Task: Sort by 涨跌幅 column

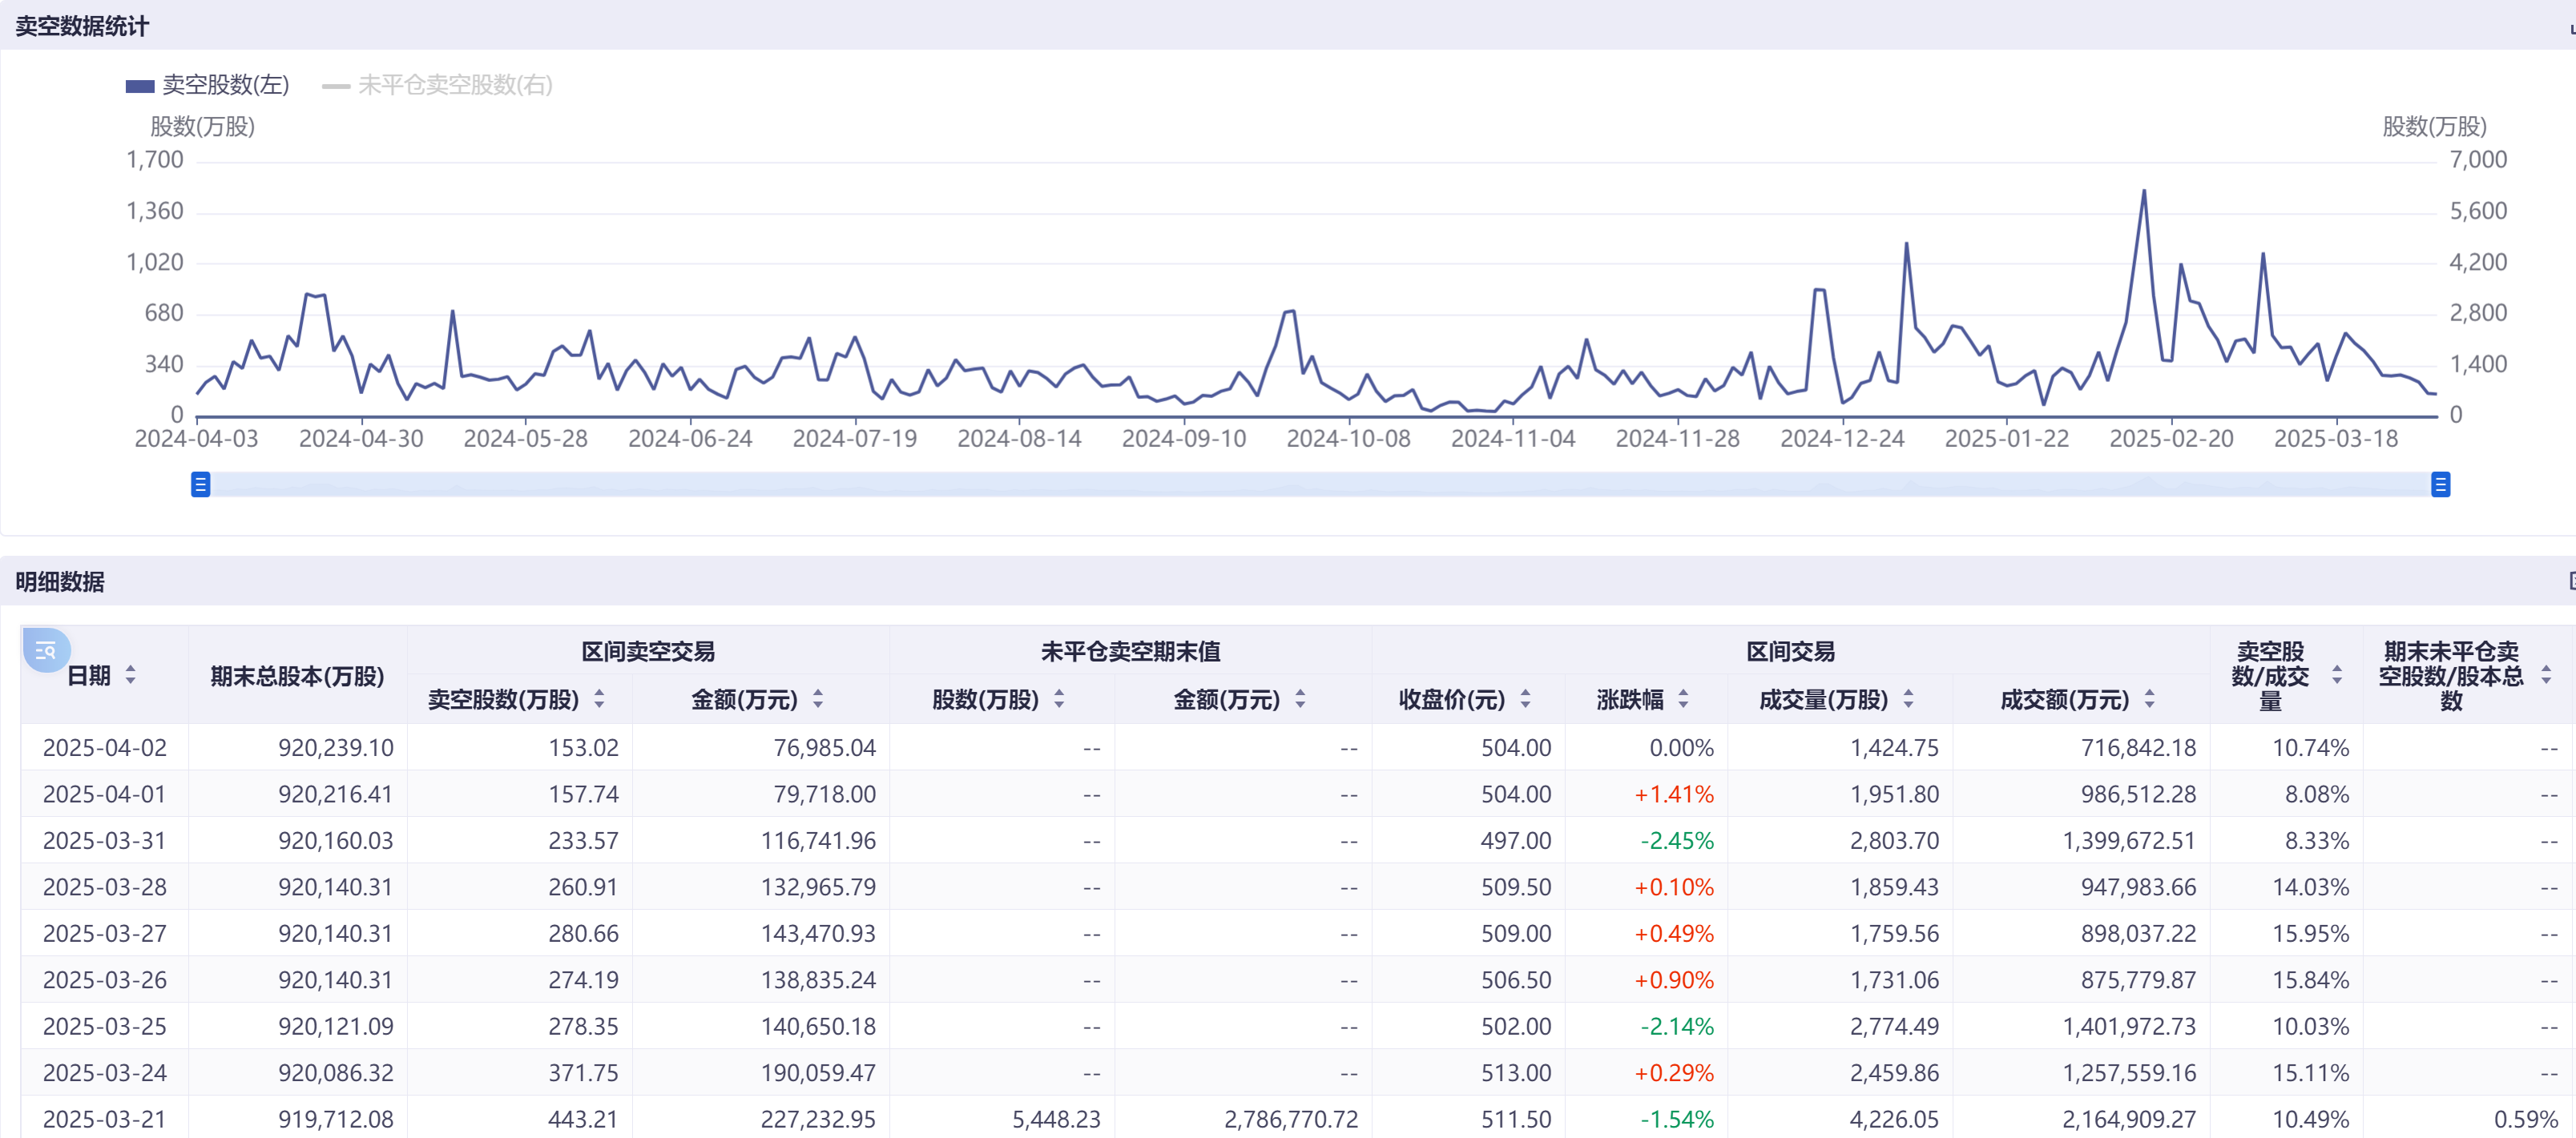Action: (1683, 699)
